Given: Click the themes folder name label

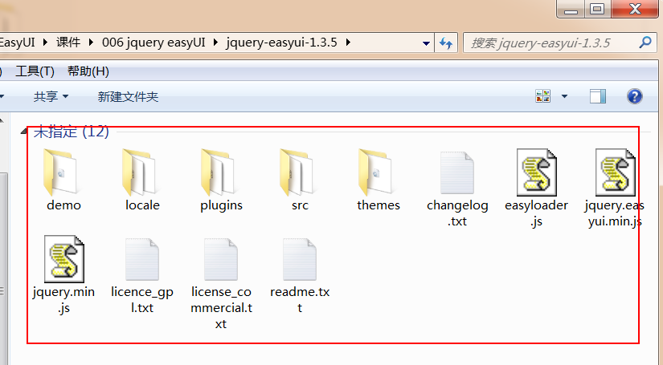Looking at the screenshot, I should coord(379,205).
